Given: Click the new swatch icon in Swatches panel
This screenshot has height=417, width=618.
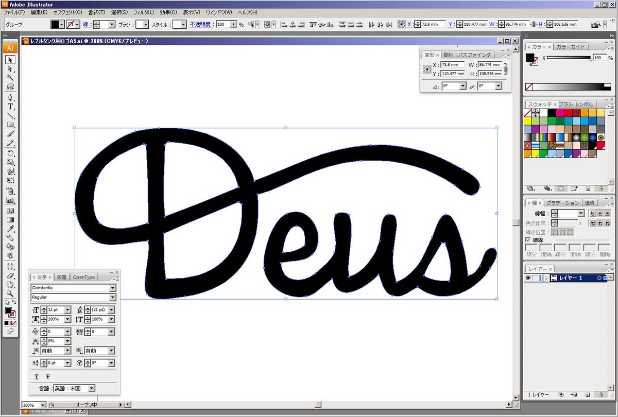Looking at the screenshot, I should point(587,188).
